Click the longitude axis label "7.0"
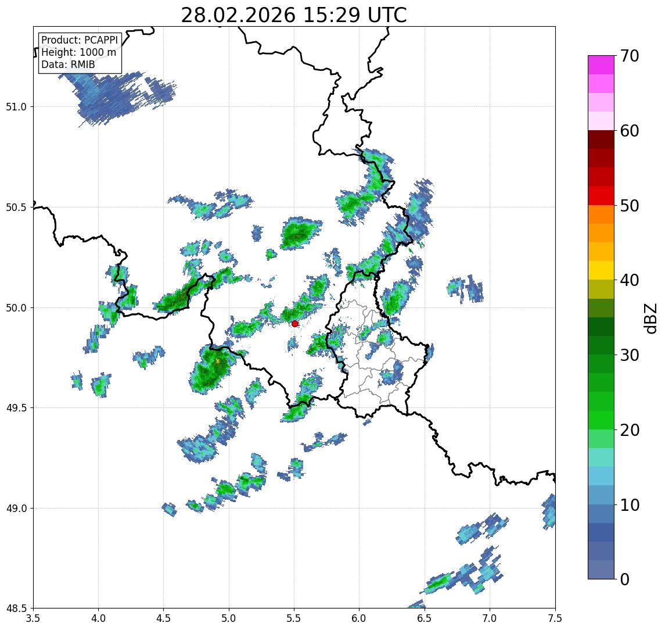Screen dimensions: 665x630 point(490,618)
